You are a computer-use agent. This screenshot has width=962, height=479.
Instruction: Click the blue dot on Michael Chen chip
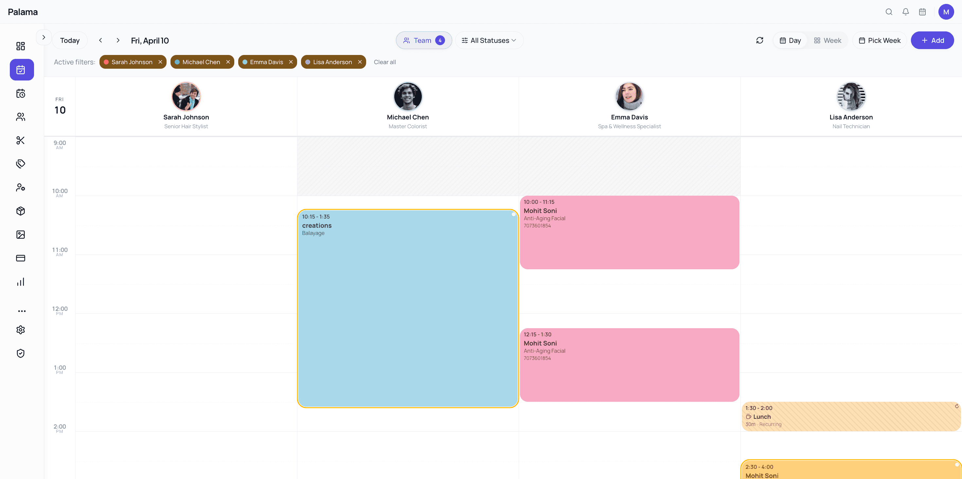[x=177, y=62]
